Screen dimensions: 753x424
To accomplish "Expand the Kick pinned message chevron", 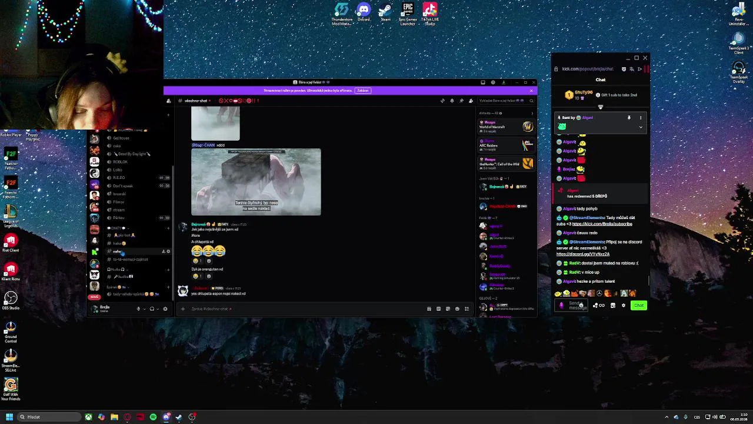I will [641, 127].
